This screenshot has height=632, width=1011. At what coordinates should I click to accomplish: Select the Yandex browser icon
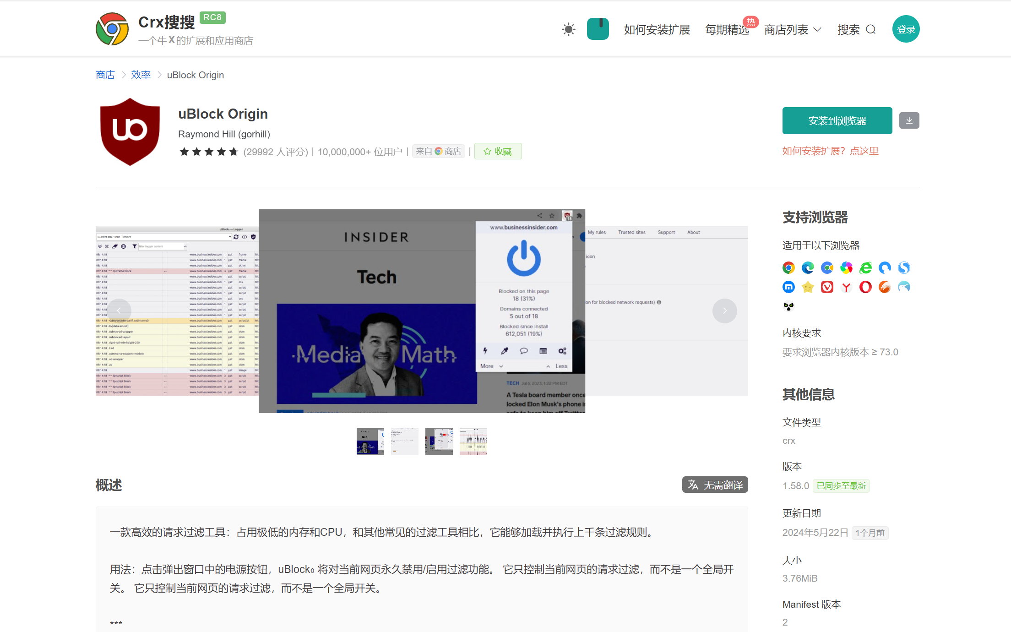coord(846,287)
